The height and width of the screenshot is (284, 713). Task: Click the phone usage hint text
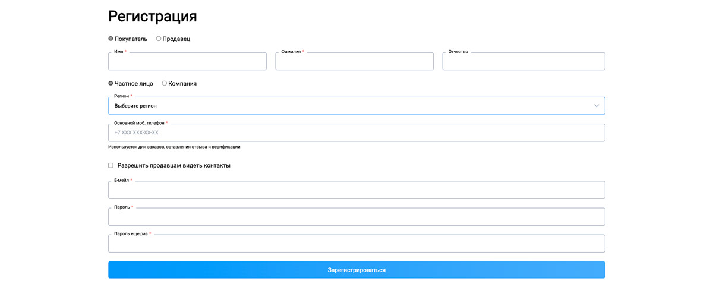pos(174,147)
